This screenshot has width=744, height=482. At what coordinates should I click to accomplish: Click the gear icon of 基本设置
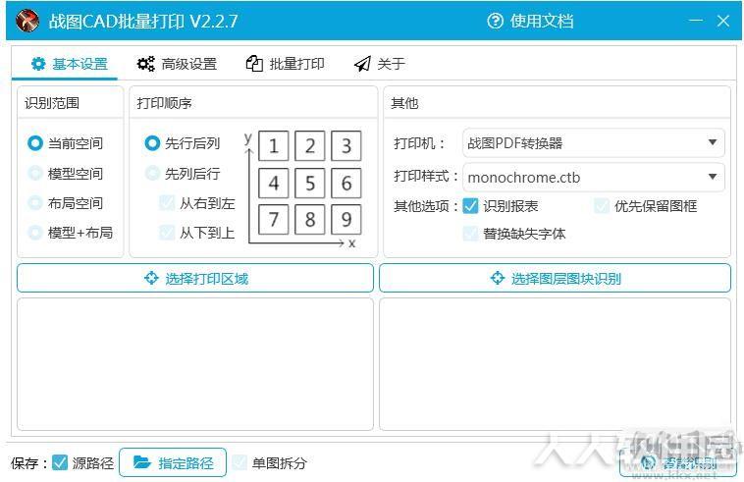tap(38, 64)
